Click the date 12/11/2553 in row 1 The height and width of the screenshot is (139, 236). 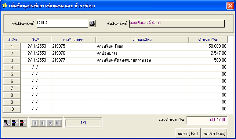tap(36, 47)
